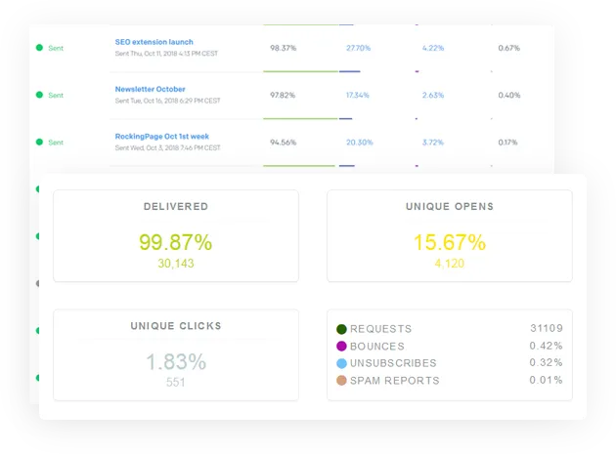Click the DELIVERED card heading
Screen dimensions: 616x454
[x=176, y=206]
